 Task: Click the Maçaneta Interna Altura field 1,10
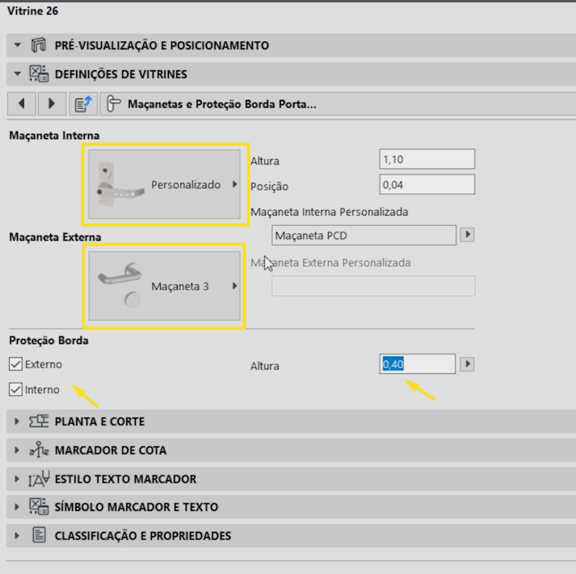coord(427,159)
